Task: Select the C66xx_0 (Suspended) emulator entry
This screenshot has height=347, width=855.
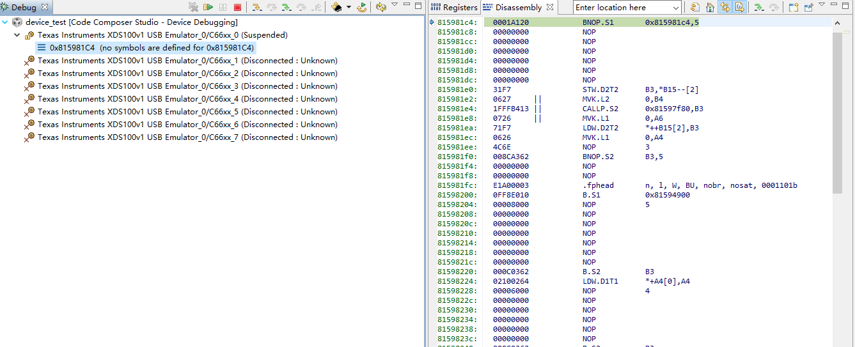Action: pyautogui.click(x=162, y=35)
